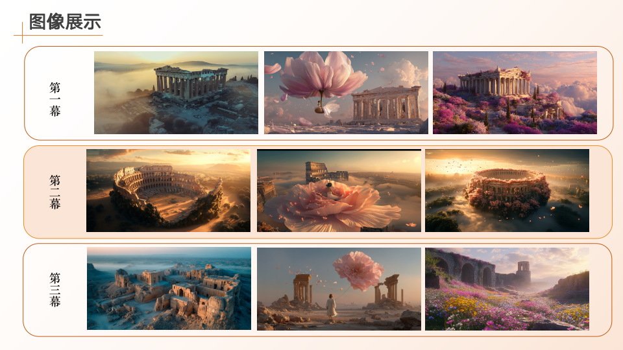This screenshot has height=350, width=623.
Task: Select the blue desert ruins aerial image
Action: pos(169,288)
